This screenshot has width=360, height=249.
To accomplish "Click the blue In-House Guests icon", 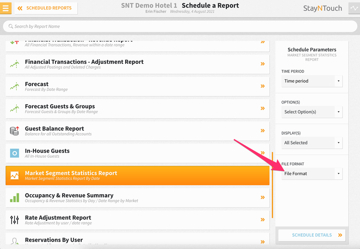I will [14, 153].
